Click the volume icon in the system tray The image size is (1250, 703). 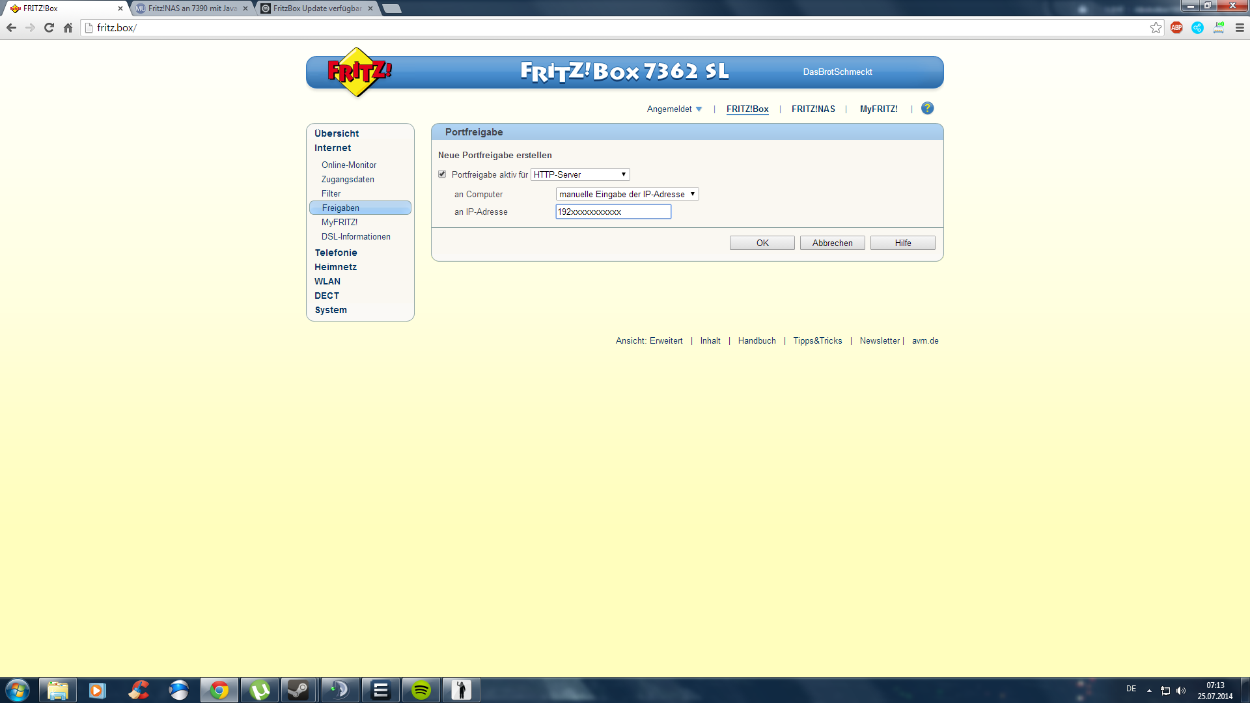pos(1181,691)
